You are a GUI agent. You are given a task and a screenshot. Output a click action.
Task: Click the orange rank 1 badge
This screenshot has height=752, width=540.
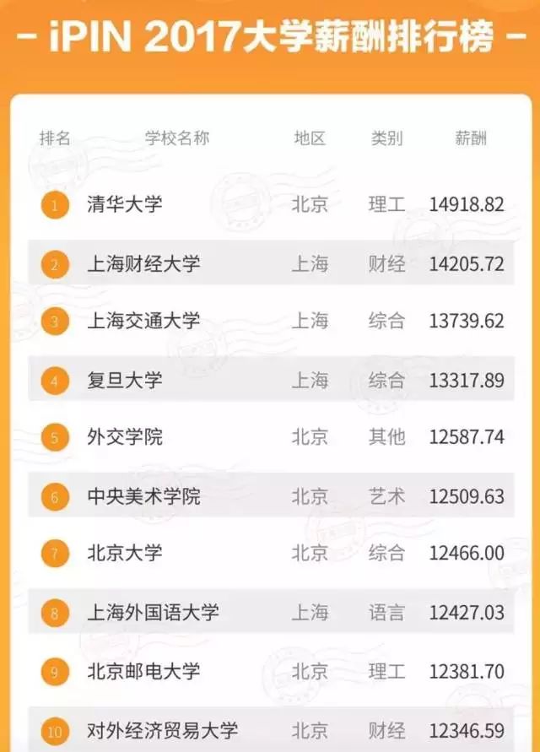point(55,205)
